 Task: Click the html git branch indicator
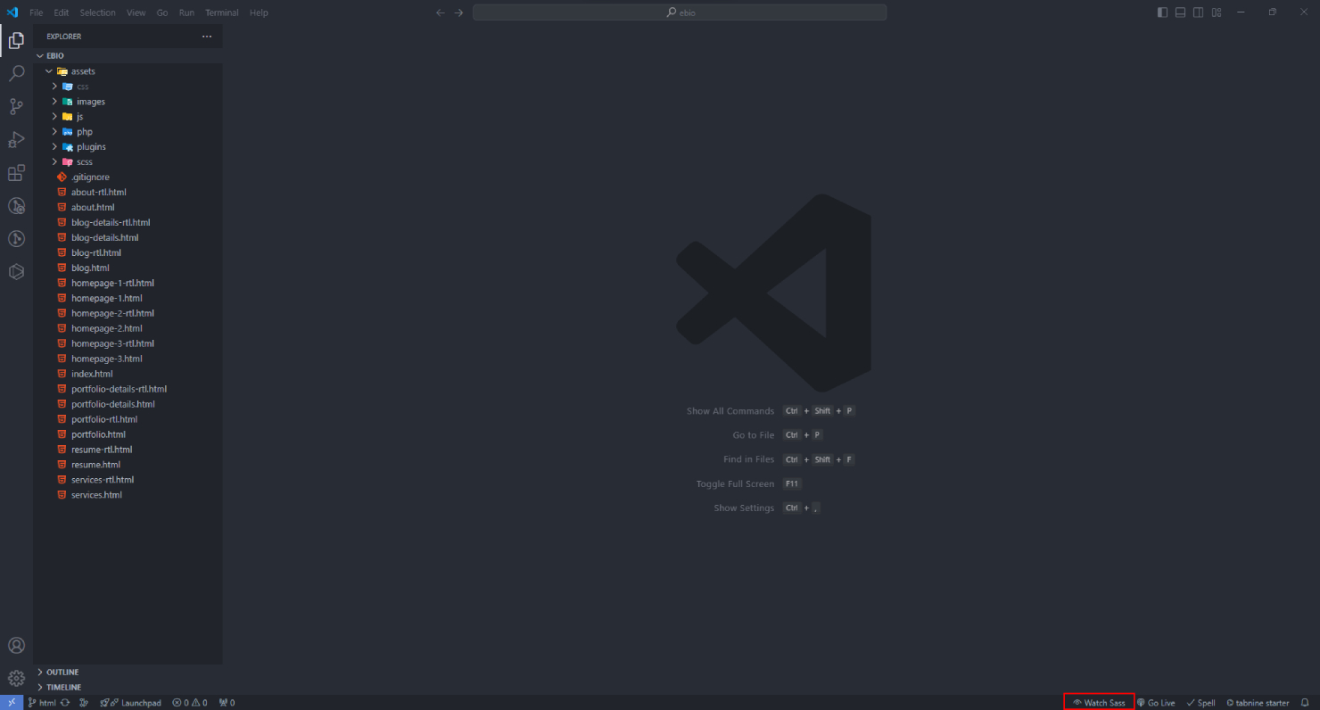(x=42, y=703)
